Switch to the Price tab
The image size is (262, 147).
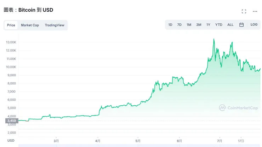pos(11,25)
